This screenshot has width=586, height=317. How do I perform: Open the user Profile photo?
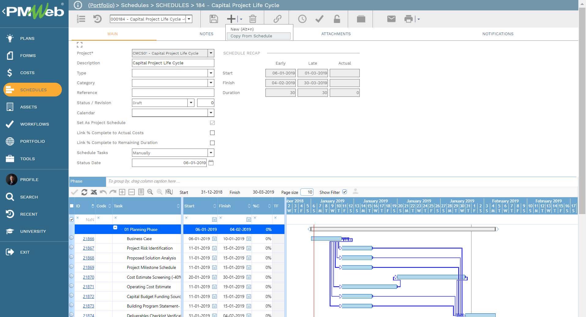coord(12,179)
